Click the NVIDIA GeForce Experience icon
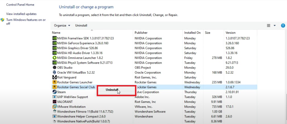Viewport: 287px width, 124px height. pyautogui.click(x=54, y=43)
